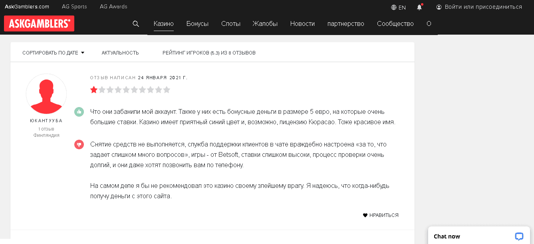Click the user profile icon next to login

[x=439, y=7]
